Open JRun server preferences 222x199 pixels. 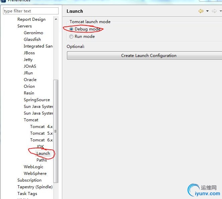coord(28,73)
